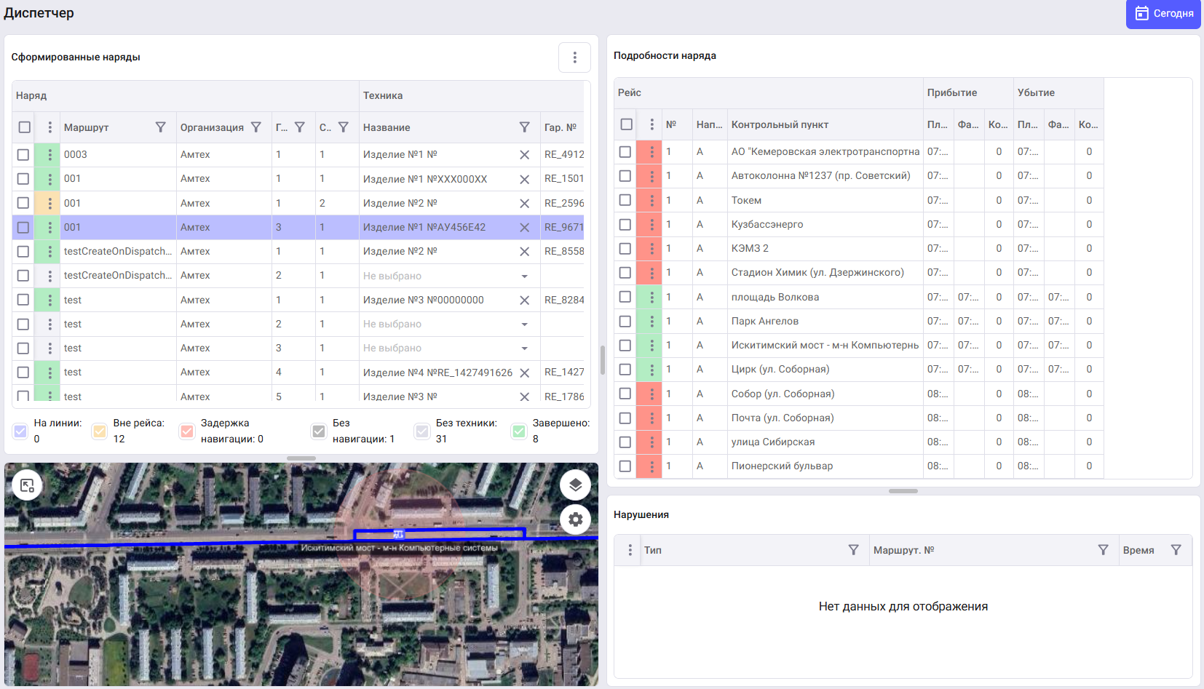Toggle the Вне рейса status filter

pos(100,431)
